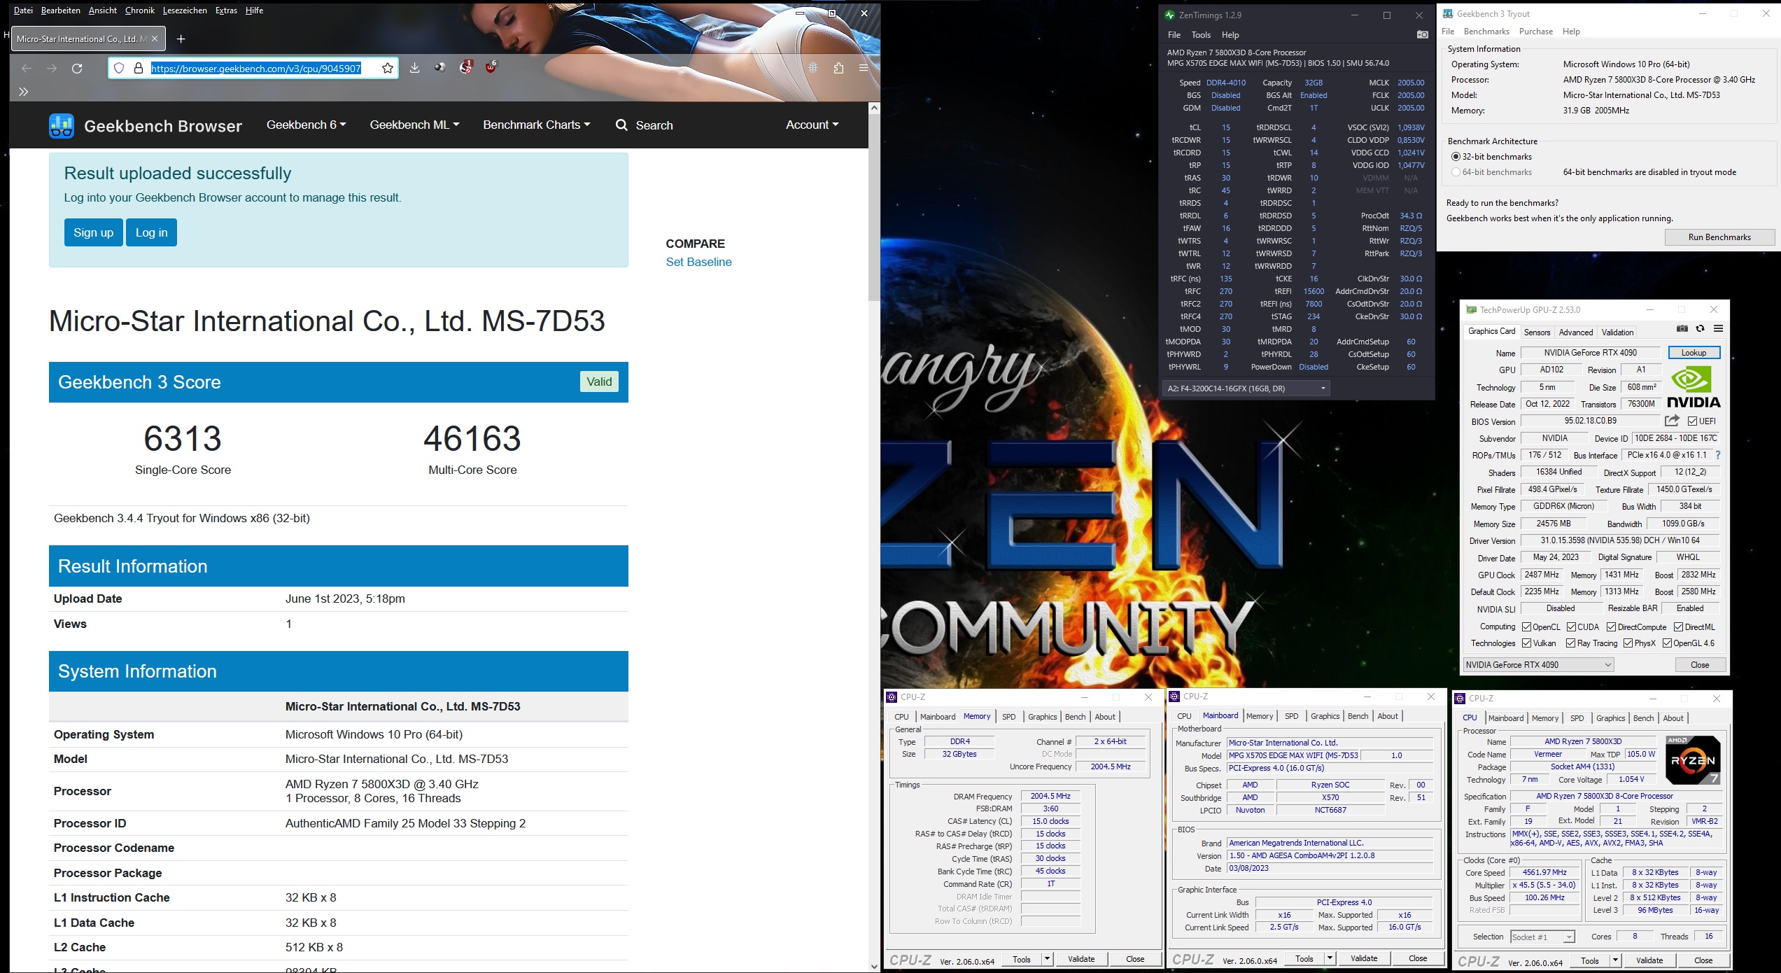Click GPU-Z BIOS export share icon

[x=1672, y=421]
